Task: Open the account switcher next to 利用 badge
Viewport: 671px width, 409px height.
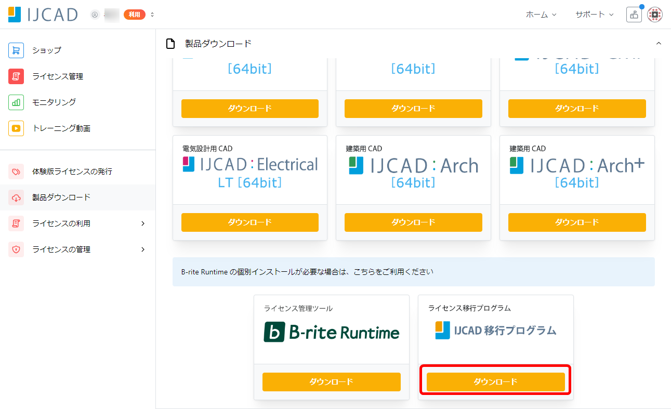Action: pos(152,15)
